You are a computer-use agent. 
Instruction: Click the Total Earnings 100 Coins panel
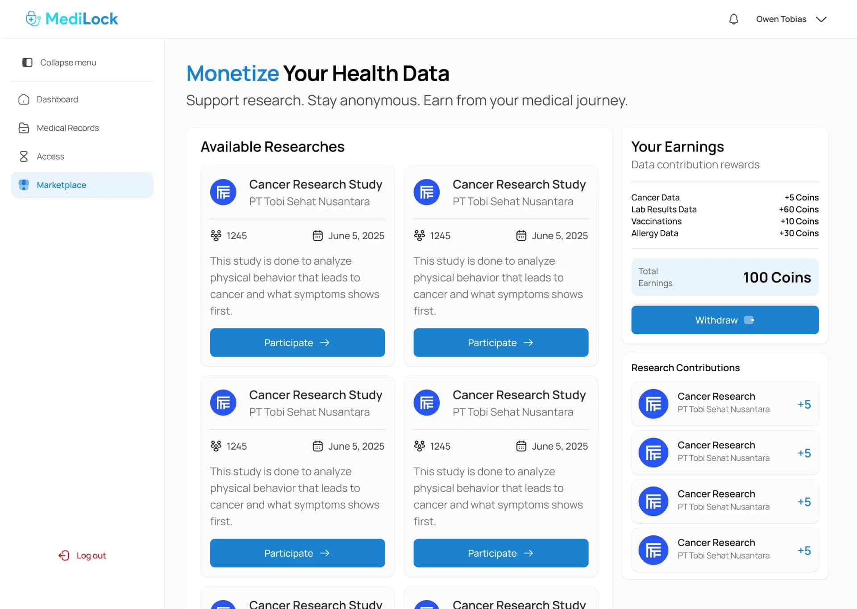[x=724, y=277]
